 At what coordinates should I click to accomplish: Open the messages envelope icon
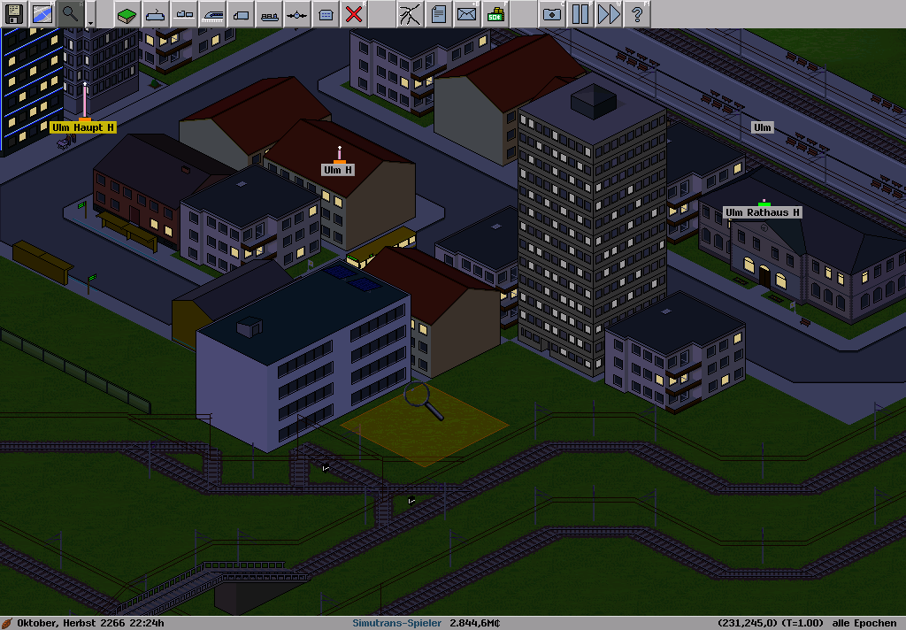(x=466, y=13)
